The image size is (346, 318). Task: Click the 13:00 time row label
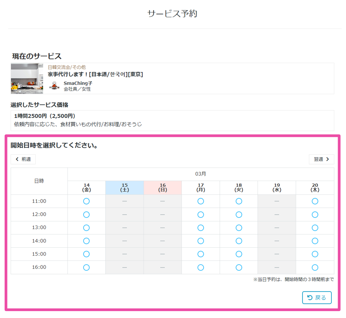(39, 228)
